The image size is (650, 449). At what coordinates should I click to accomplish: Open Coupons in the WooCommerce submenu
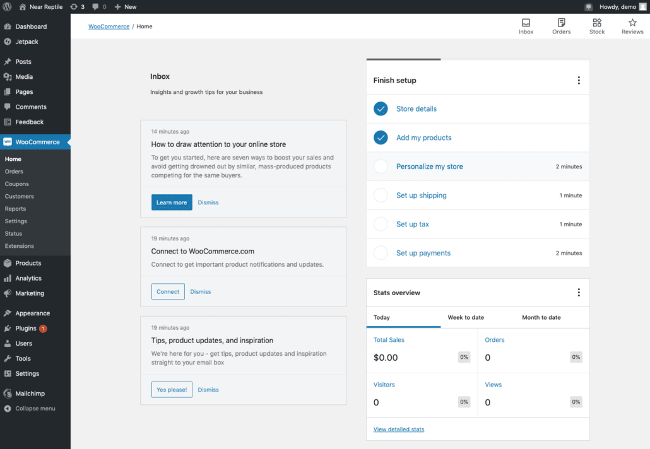17,184
